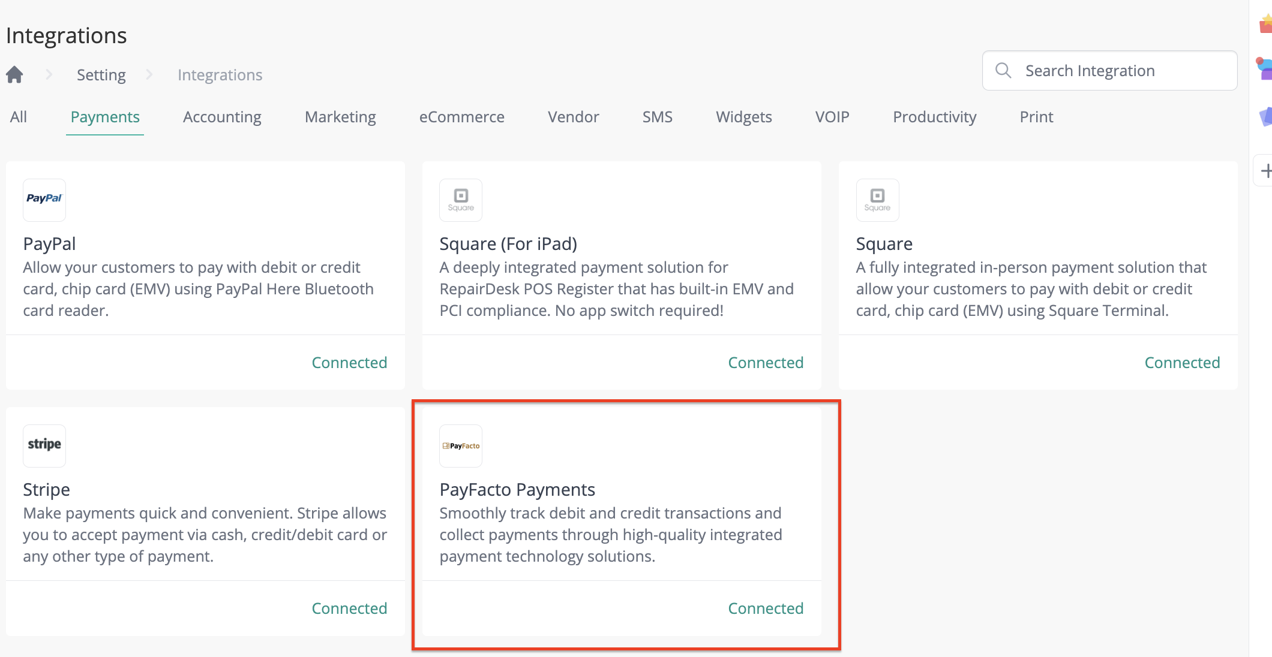Click the Square Terminal description text
The width and height of the screenshot is (1272, 657).
tap(1031, 289)
